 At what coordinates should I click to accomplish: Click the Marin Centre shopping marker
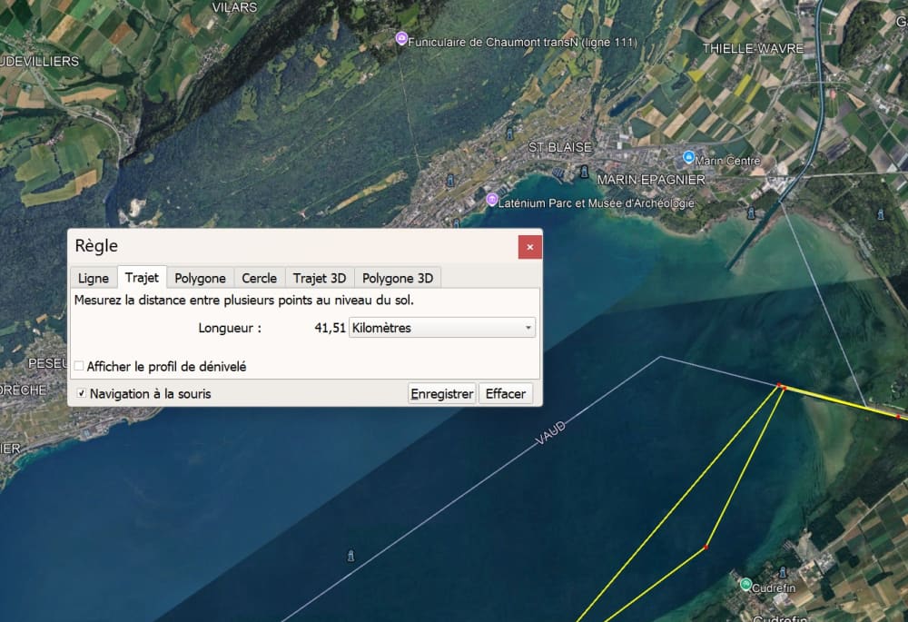[x=688, y=157]
